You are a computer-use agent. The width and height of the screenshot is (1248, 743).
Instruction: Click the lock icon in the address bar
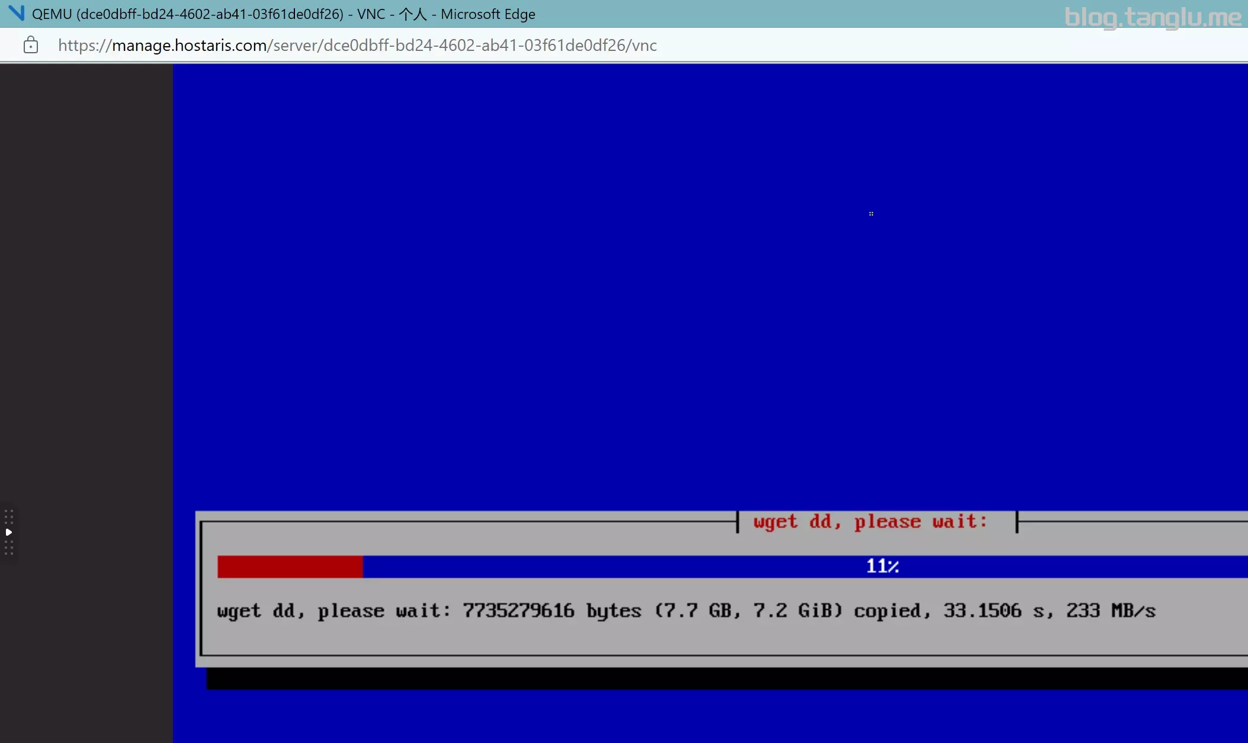(31, 45)
